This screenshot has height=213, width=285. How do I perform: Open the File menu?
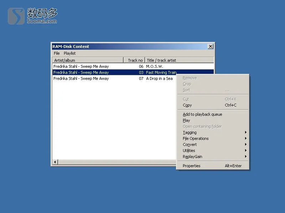point(57,53)
